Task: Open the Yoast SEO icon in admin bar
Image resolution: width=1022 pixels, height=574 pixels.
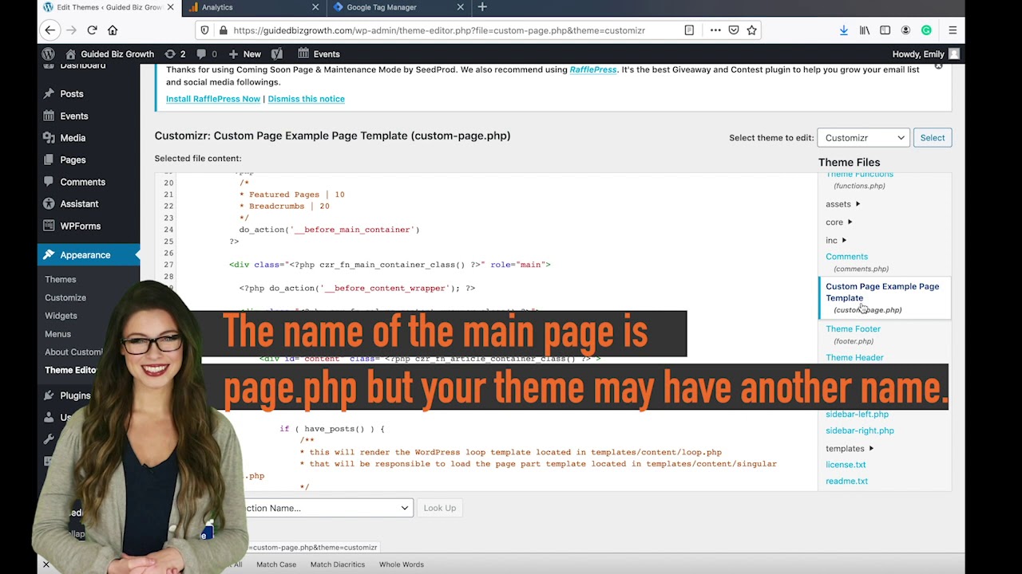Action: click(277, 54)
